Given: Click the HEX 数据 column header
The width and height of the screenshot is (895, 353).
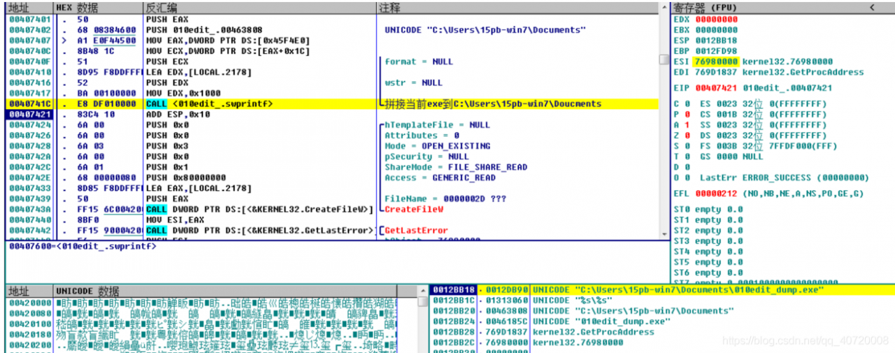Looking at the screenshot, I should tap(77, 8).
